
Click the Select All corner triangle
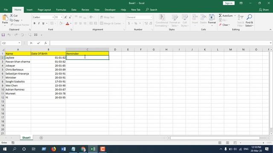[x=3, y=50]
